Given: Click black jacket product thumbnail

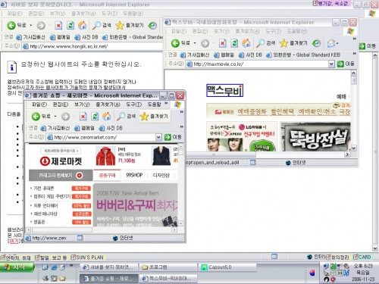Looking at the screenshot, I should tap(161, 156).
